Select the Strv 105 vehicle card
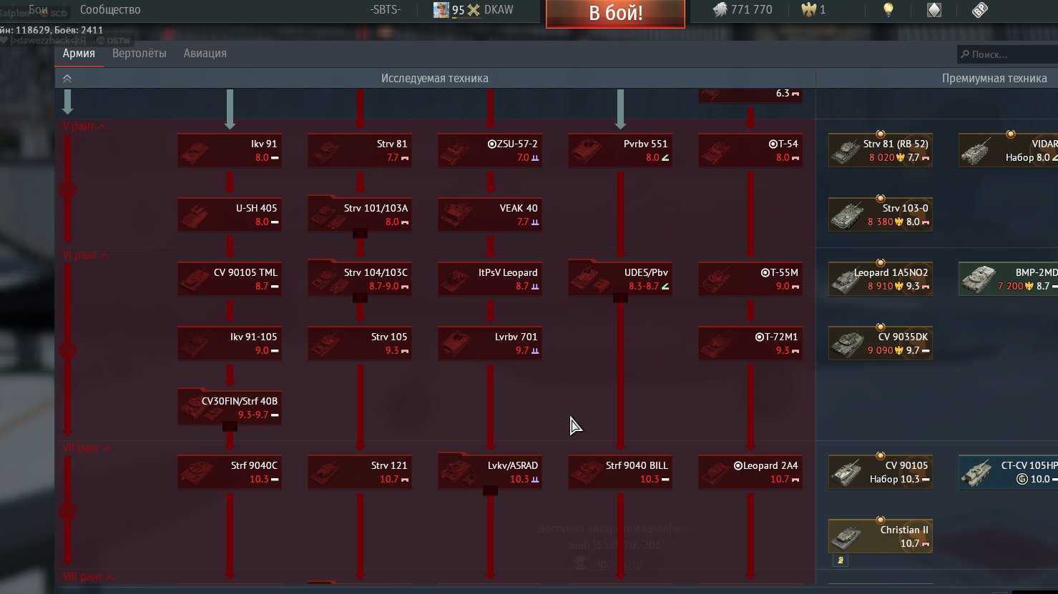The width and height of the screenshot is (1058, 594). (360, 344)
